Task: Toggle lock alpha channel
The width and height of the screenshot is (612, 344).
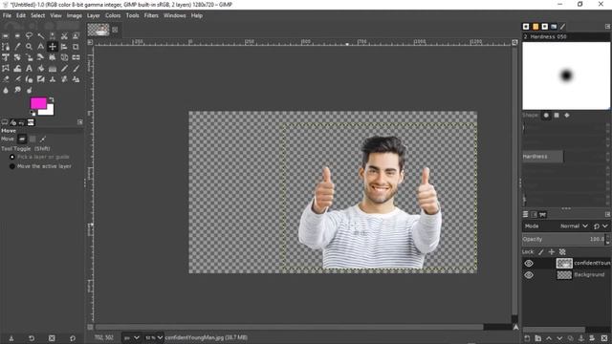Action: (562, 252)
